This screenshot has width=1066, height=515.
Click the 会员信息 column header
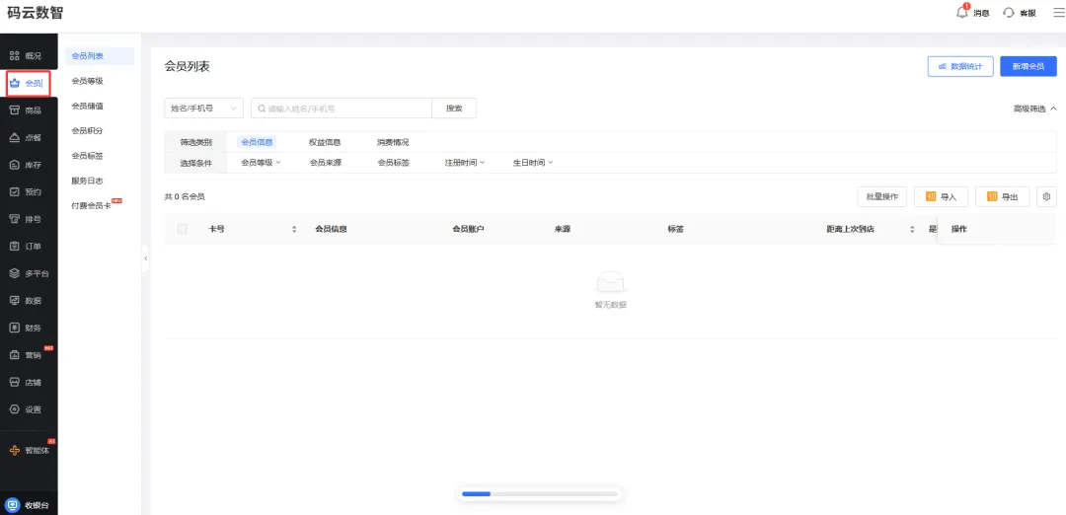pos(331,229)
